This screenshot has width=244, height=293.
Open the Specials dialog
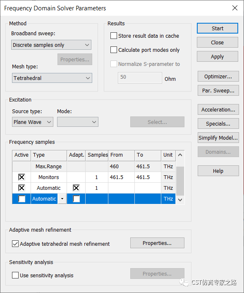pos(218,123)
